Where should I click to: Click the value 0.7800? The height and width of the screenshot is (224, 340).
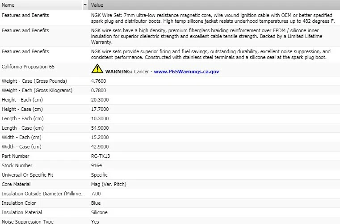click(98, 90)
